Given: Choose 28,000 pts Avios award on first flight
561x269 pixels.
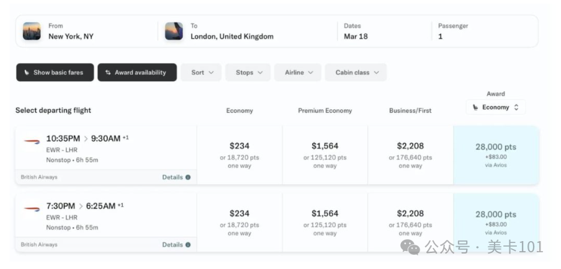Looking at the screenshot, I should pos(496,155).
